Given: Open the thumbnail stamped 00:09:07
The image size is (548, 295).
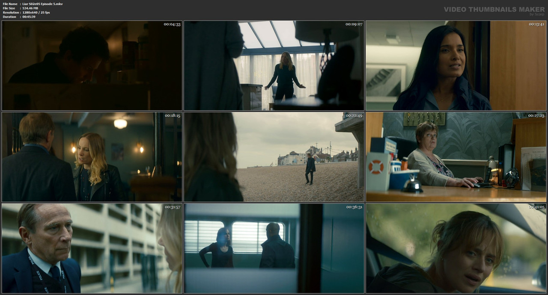Looking at the screenshot, I should click(274, 66).
